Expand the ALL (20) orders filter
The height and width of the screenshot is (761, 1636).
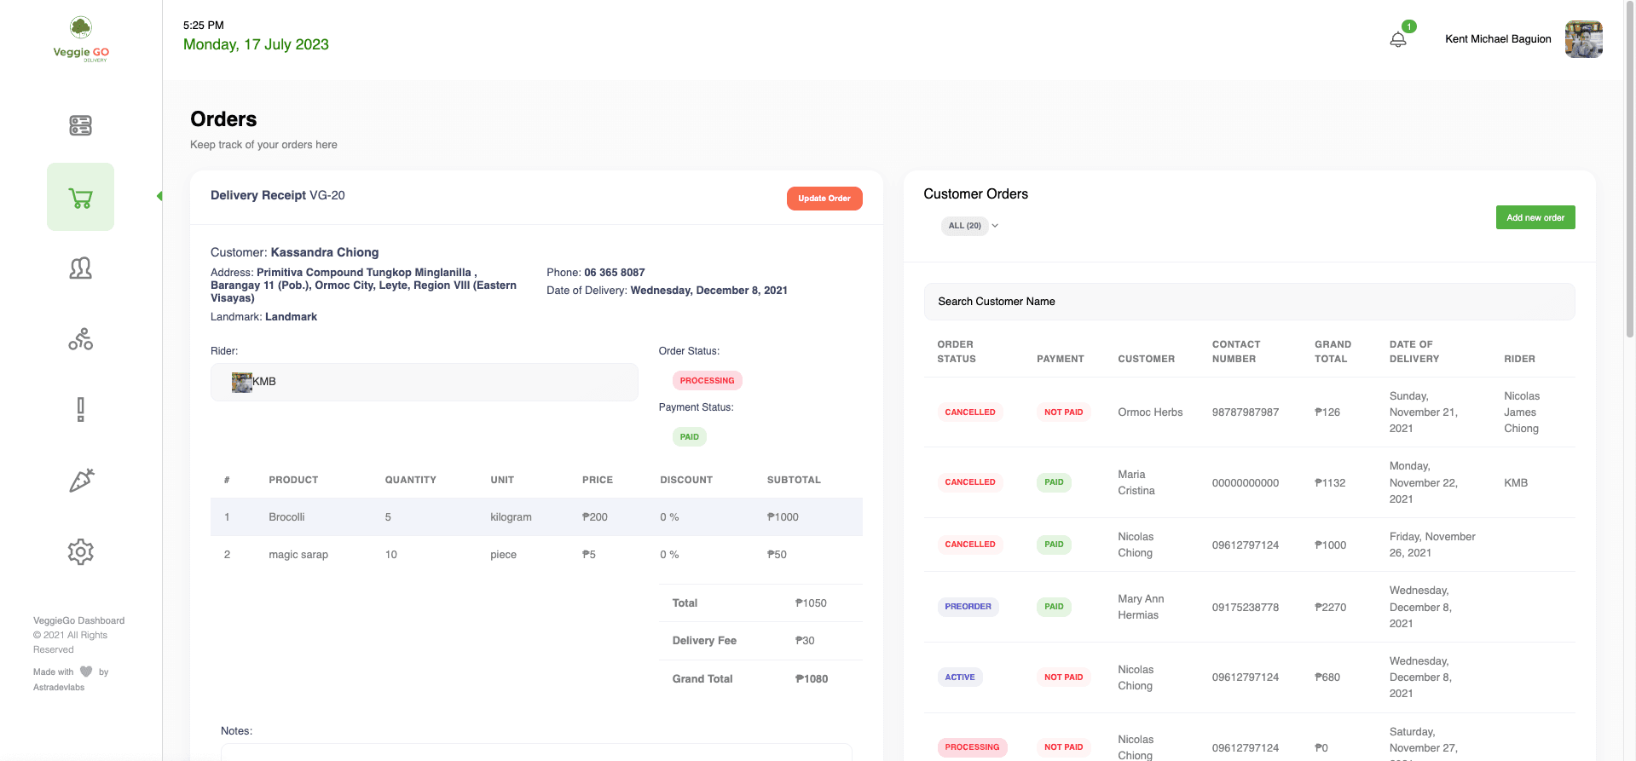pos(970,226)
